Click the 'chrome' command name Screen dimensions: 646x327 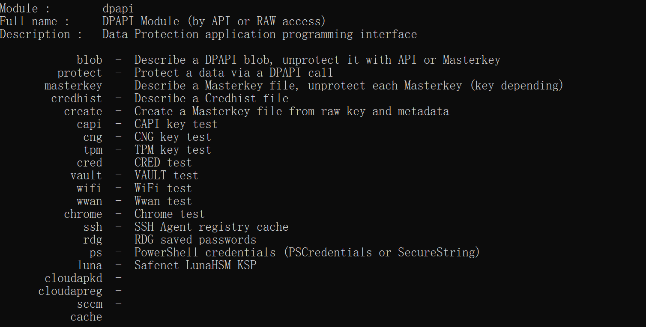point(83,214)
